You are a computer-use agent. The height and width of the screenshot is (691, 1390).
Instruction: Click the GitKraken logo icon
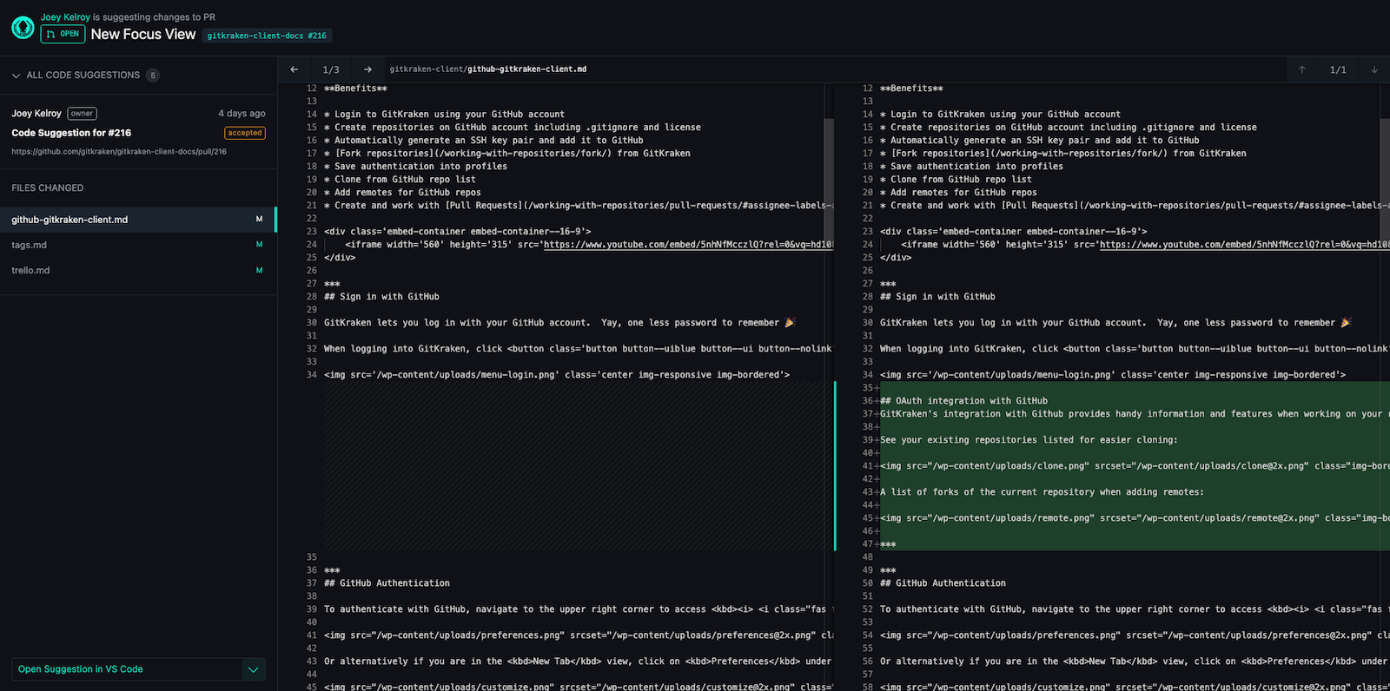coord(23,28)
